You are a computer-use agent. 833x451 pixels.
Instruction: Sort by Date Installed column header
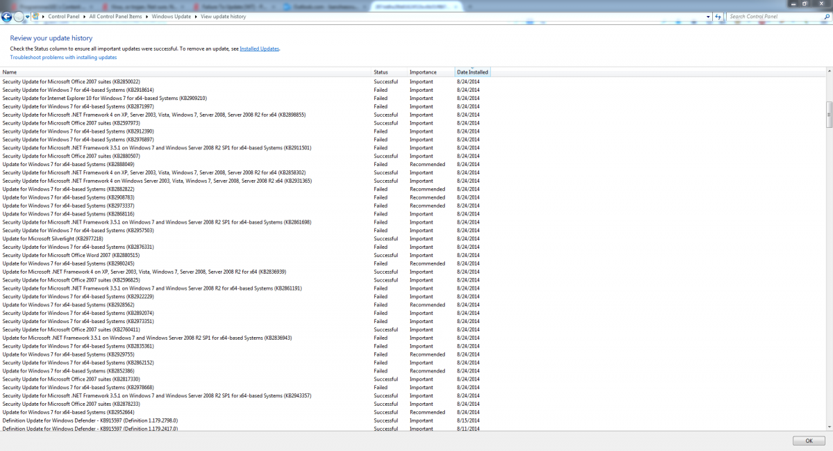pyautogui.click(x=473, y=72)
